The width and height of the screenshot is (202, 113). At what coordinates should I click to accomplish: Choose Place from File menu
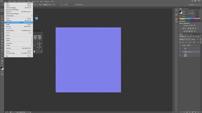tap(19, 35)
